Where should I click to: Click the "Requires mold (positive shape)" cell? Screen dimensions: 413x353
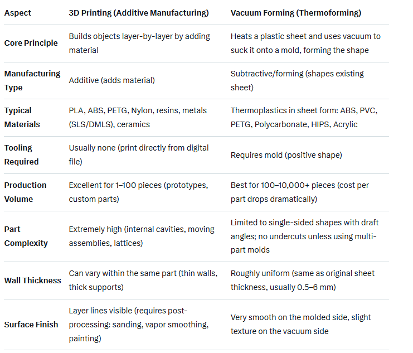point(287,154)
